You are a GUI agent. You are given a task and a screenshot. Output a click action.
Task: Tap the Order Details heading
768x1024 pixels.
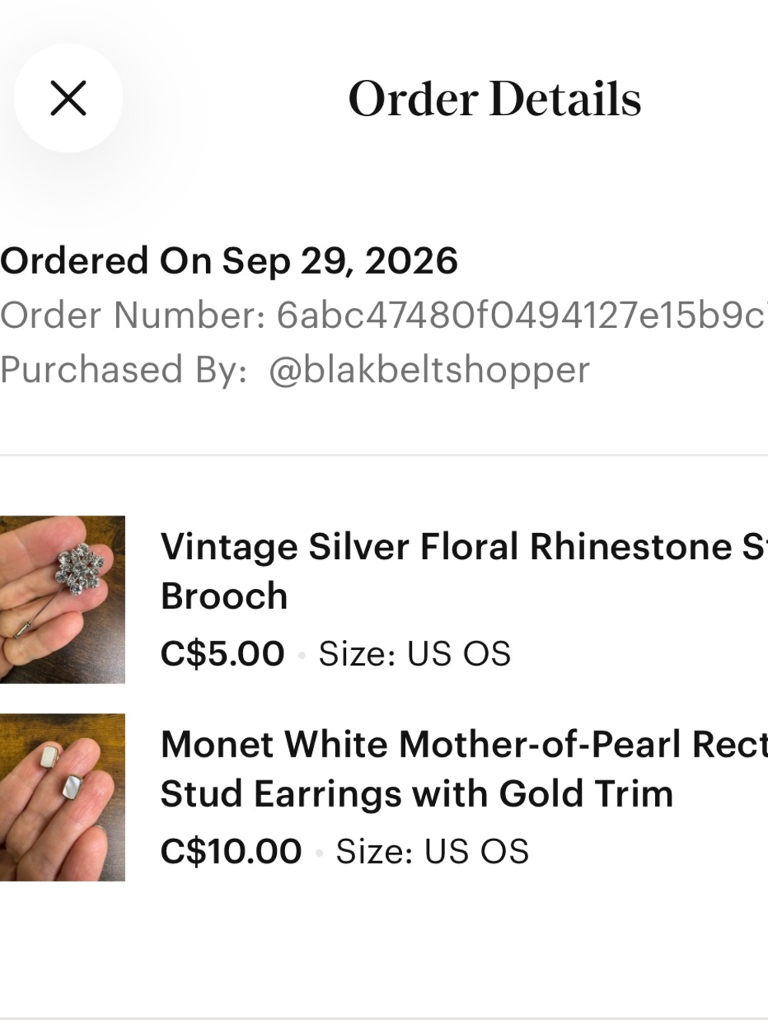click(494, 99)
